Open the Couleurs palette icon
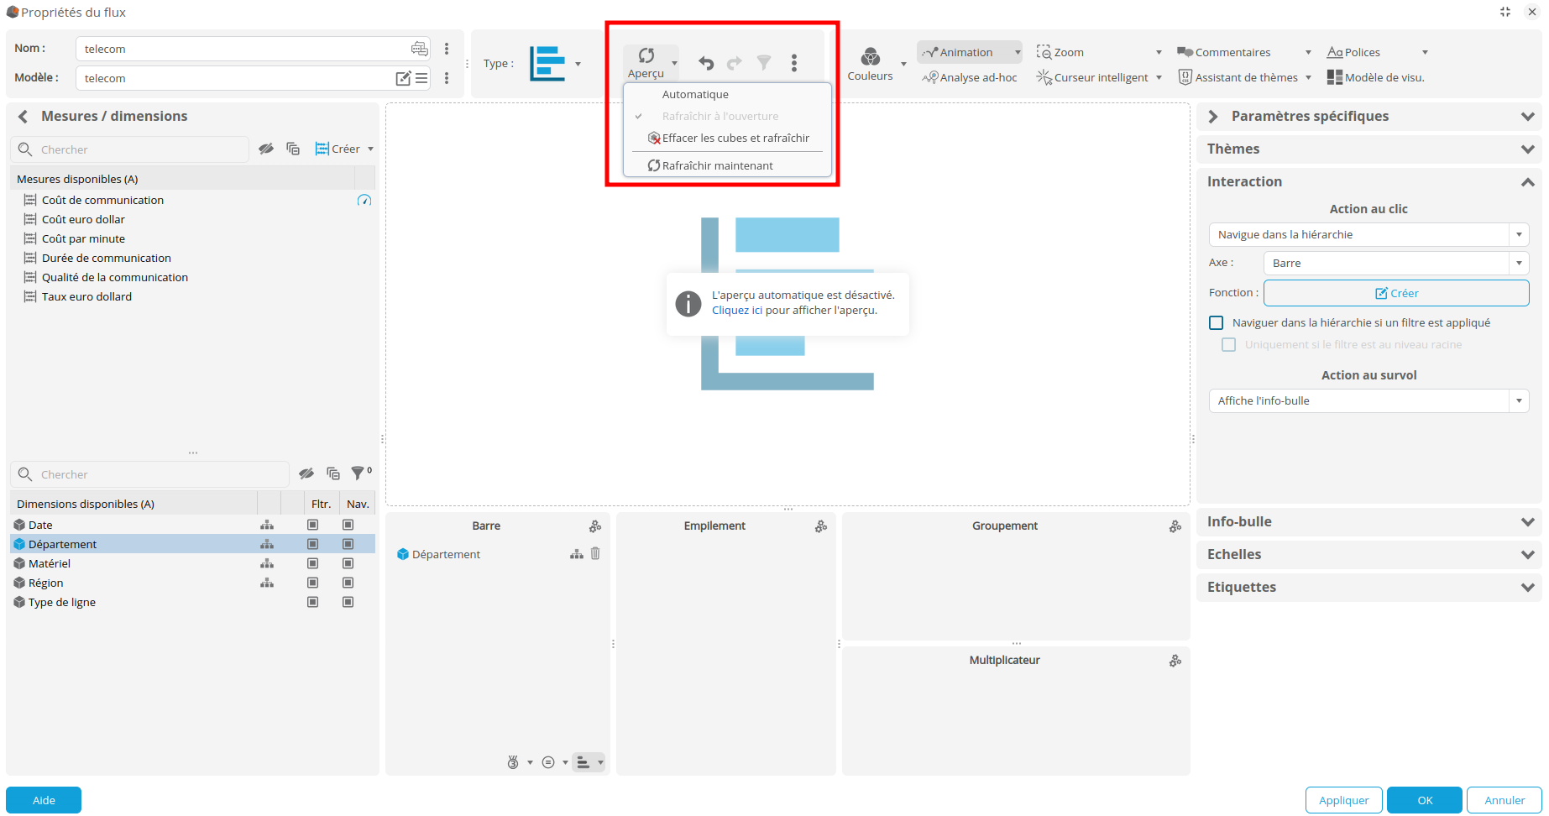The width and height of the screenshot is (1549, 816). (x=870, y=57)
